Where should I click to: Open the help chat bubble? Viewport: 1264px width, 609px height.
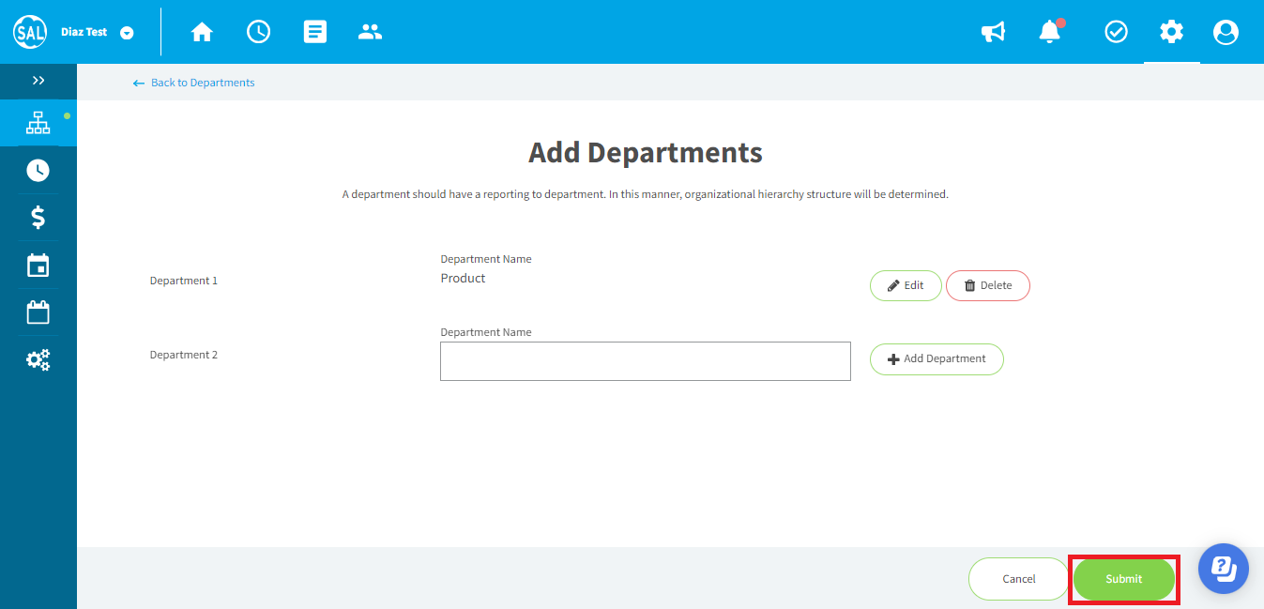[1224, 569]
